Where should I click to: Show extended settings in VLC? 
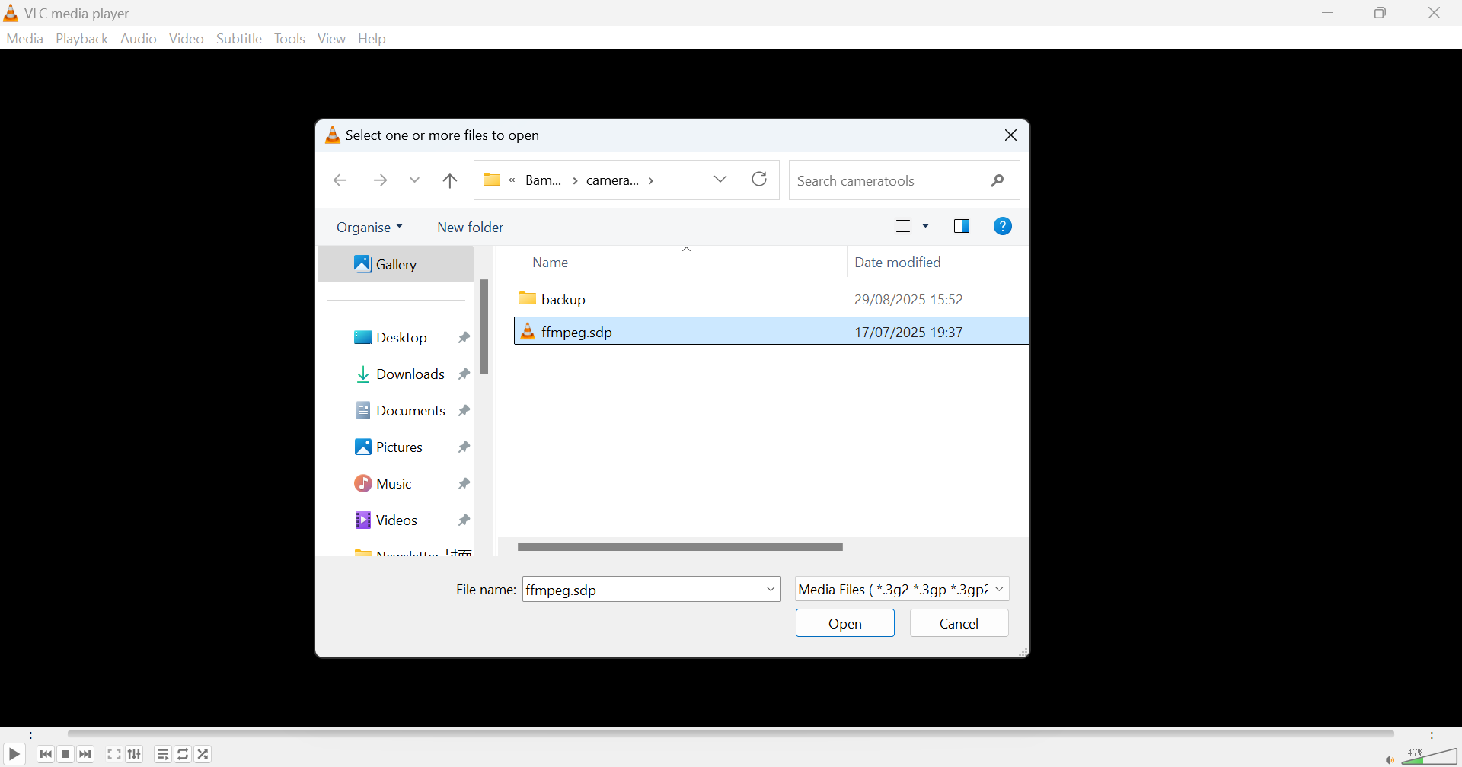[135, 754]
